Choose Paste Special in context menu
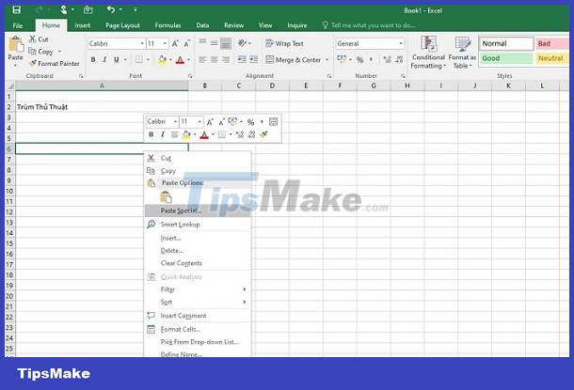 click(198, 211)
